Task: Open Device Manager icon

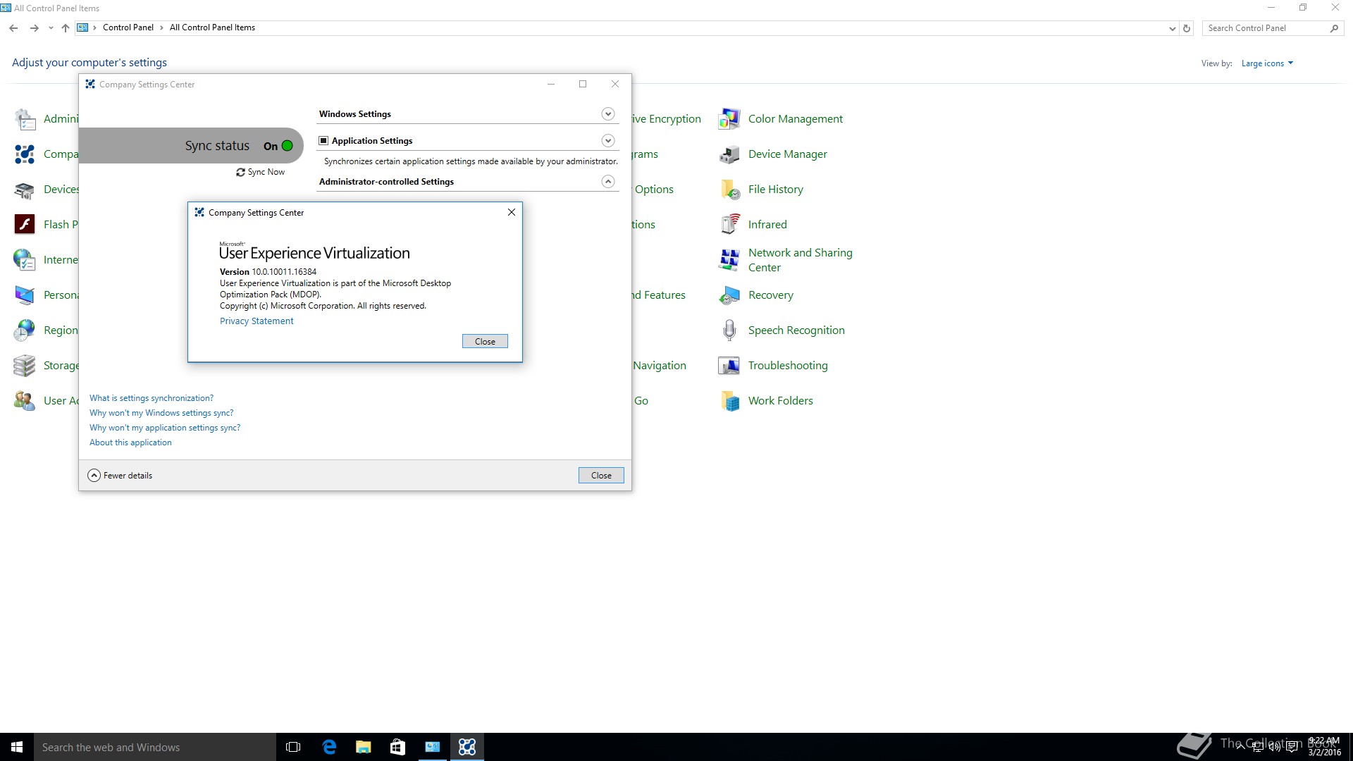Action: point(729,154)
